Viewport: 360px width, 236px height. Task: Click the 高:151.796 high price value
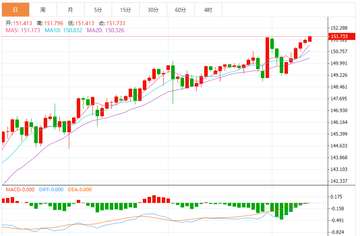click(x=50, y=23)
